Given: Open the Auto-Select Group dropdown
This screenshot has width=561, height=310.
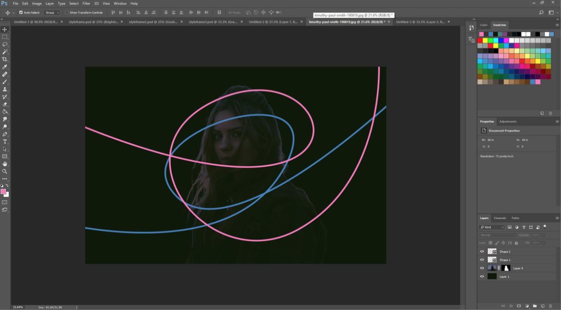Looking at the screenshot, I should tap(51, 13).
